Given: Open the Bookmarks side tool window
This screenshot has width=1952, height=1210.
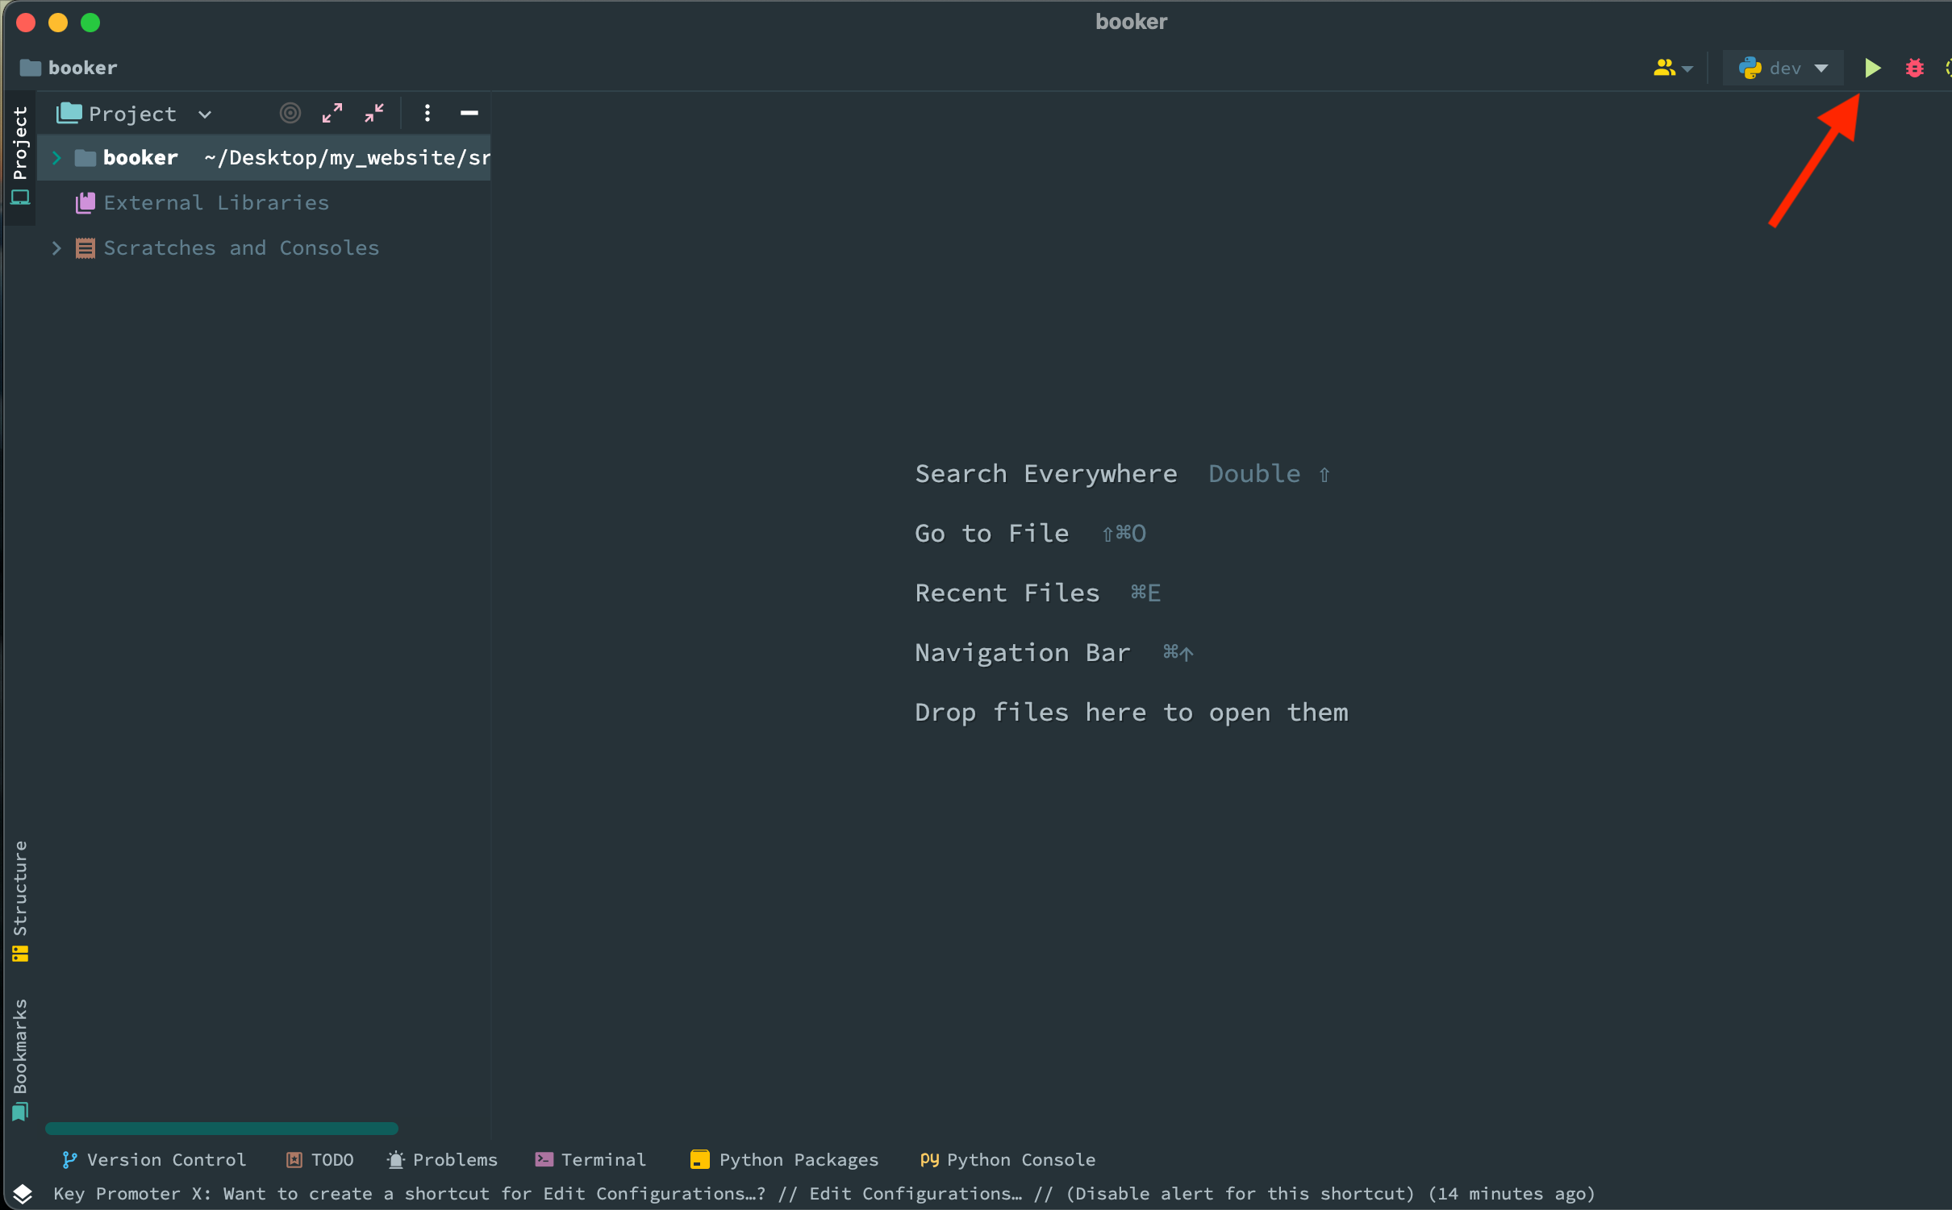Looking at the screenshot, I should (x=20, y=1059).
